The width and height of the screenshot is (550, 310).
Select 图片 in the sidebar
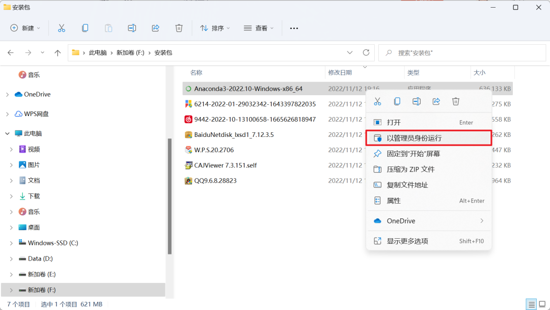click(x=34, y=165)
